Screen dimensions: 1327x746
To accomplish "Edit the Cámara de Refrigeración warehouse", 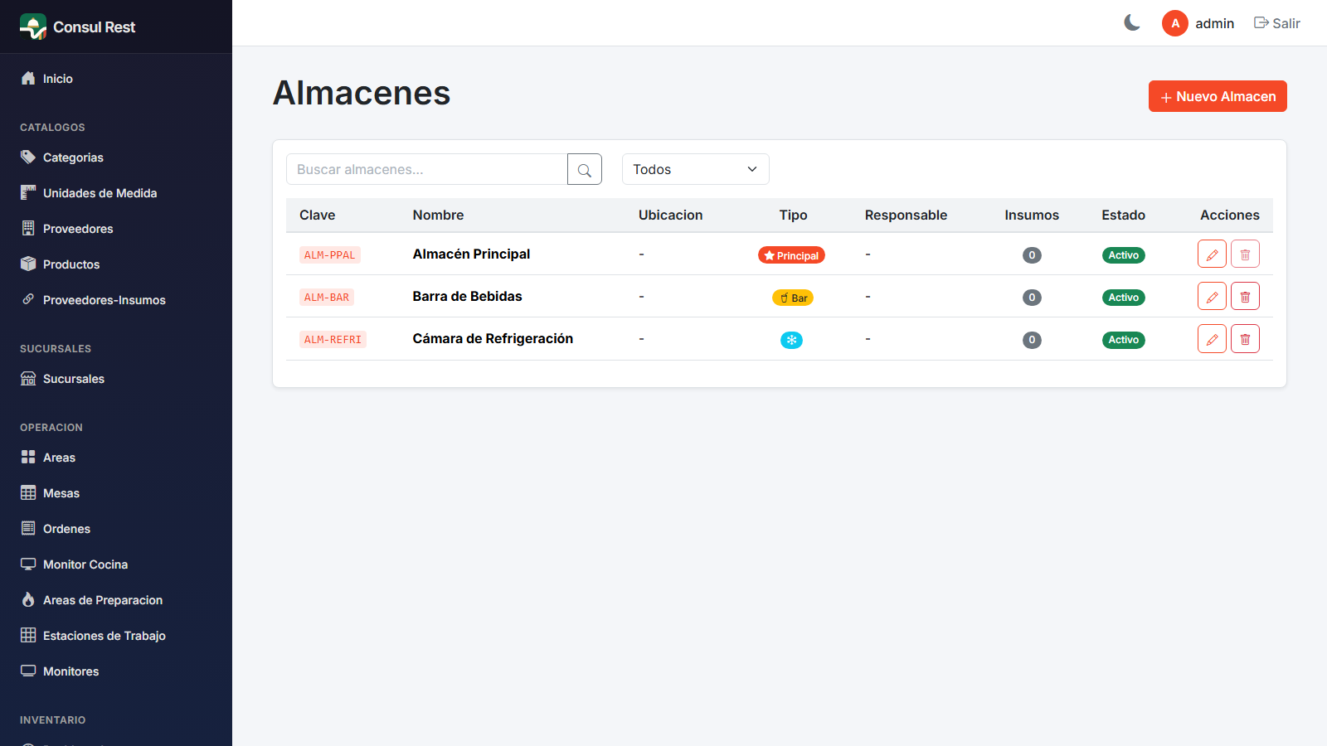I will 1212,338.
